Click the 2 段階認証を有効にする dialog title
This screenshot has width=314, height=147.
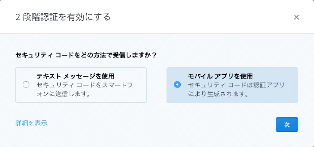click(x=63, y=17)
